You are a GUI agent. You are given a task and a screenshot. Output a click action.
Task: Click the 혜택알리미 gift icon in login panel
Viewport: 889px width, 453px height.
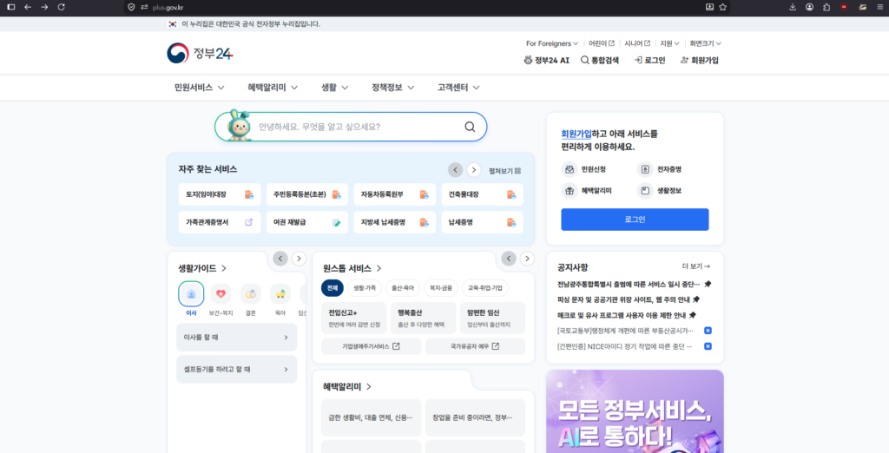click(570, 191)
